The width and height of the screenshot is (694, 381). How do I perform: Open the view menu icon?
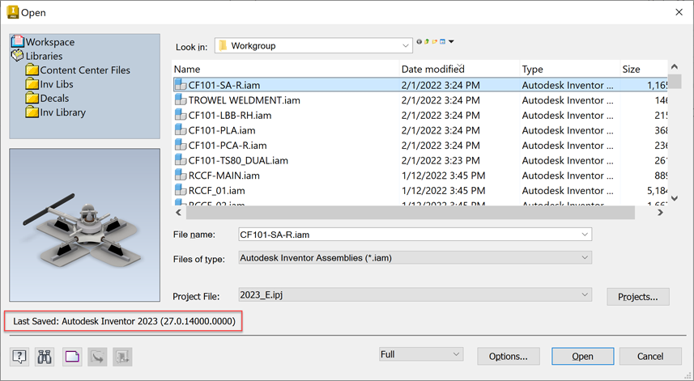[x=442, y=41]
